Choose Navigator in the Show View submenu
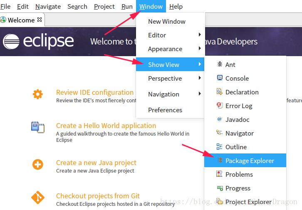 (x=245, y=133)
